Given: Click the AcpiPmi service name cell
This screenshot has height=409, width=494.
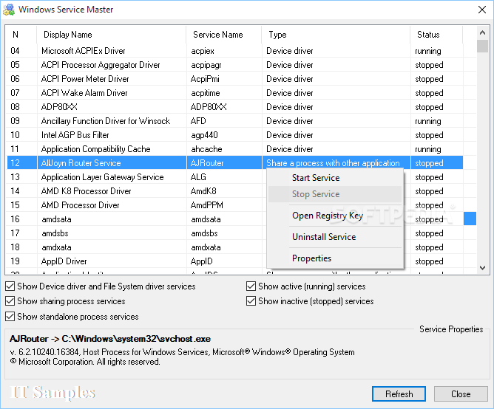Looking at the screenshot, I should (x=224, y=79).
